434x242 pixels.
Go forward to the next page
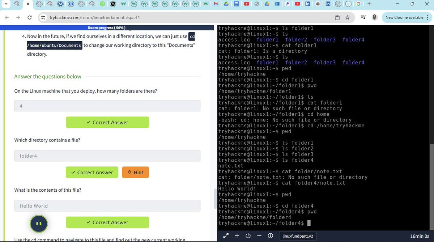tap(18, 17)
